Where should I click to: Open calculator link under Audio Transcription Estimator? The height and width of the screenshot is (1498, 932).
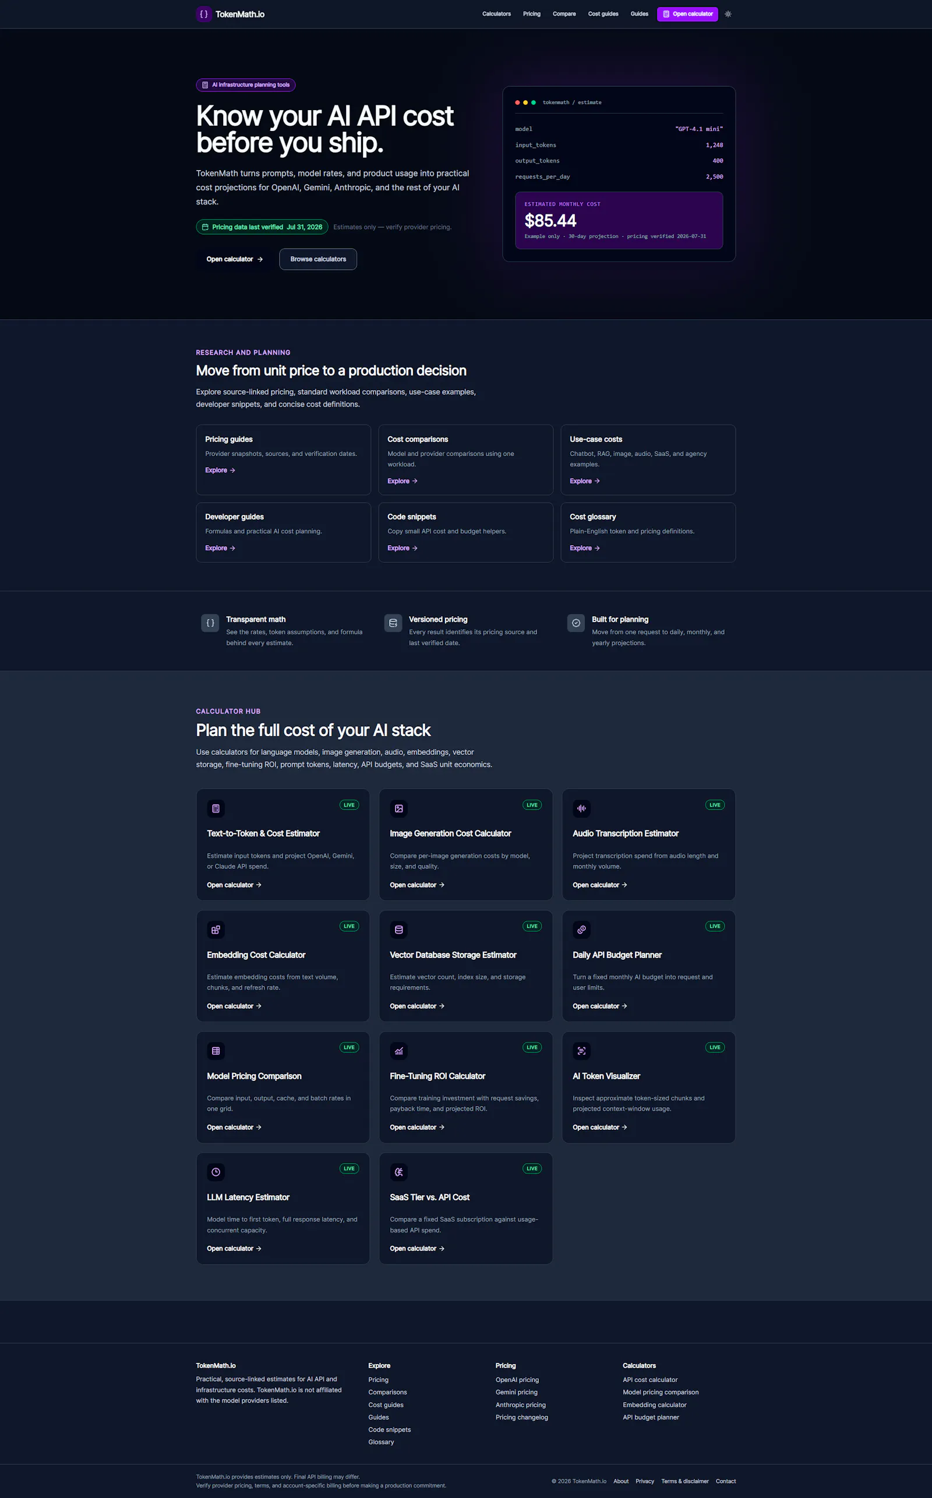click(600, 885)
